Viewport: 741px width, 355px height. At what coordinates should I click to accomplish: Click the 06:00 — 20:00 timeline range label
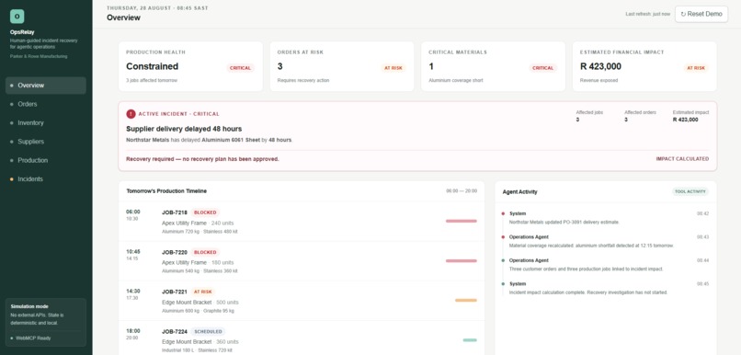[462, 191]
